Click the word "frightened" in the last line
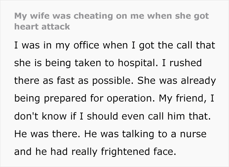Screen dimensions: 229x167 tap(125, 152)
